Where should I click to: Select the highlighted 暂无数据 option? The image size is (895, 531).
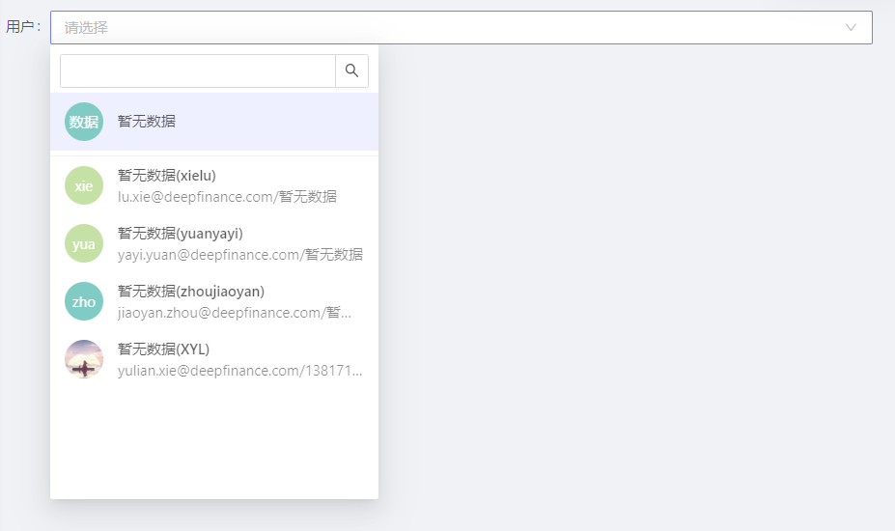pos(214,122)
